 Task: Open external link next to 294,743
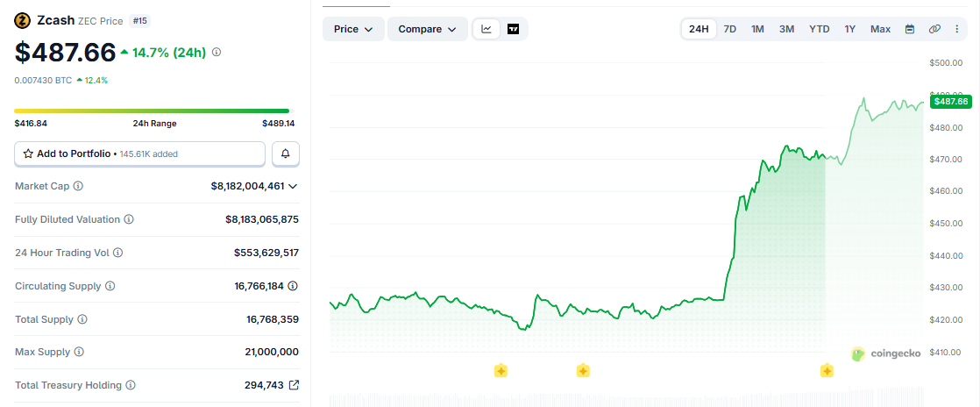pos(294,385)
